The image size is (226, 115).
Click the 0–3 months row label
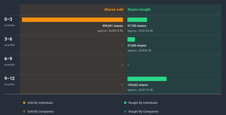click(x=10, y=22)
